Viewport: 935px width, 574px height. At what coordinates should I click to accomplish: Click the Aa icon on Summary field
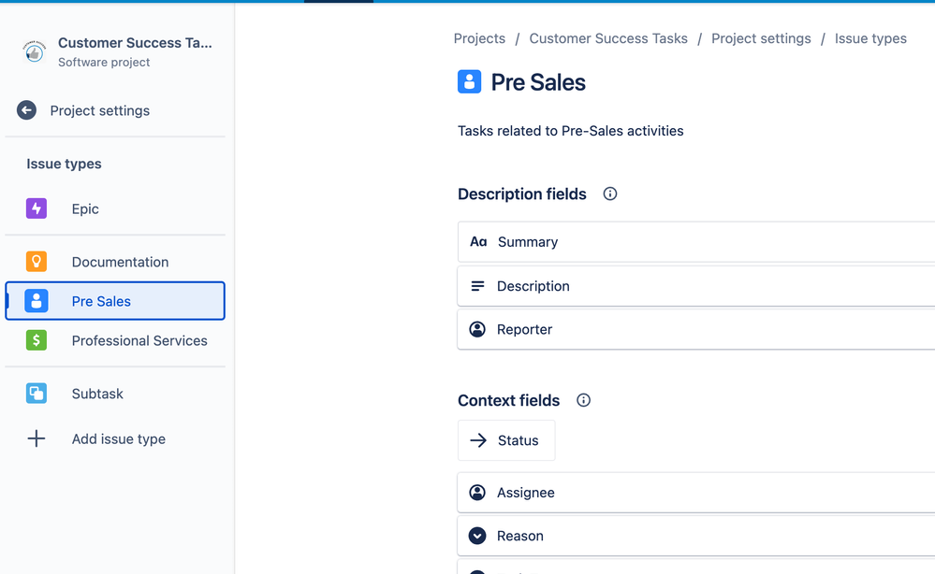(x=478, y=242)
